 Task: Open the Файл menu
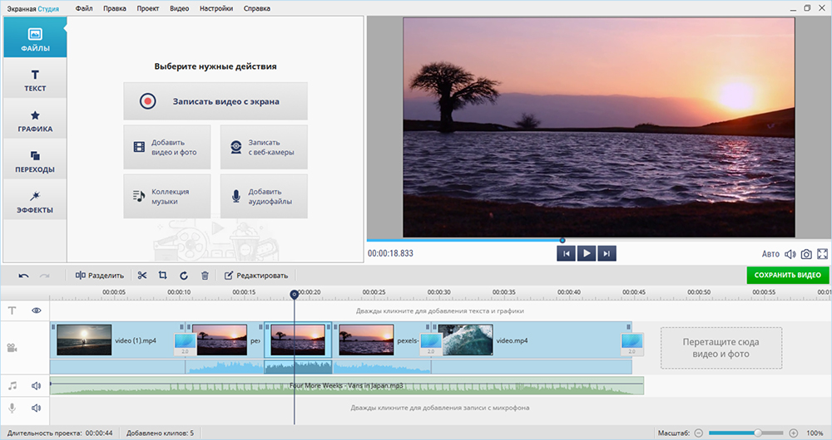[x=83, y=8]
